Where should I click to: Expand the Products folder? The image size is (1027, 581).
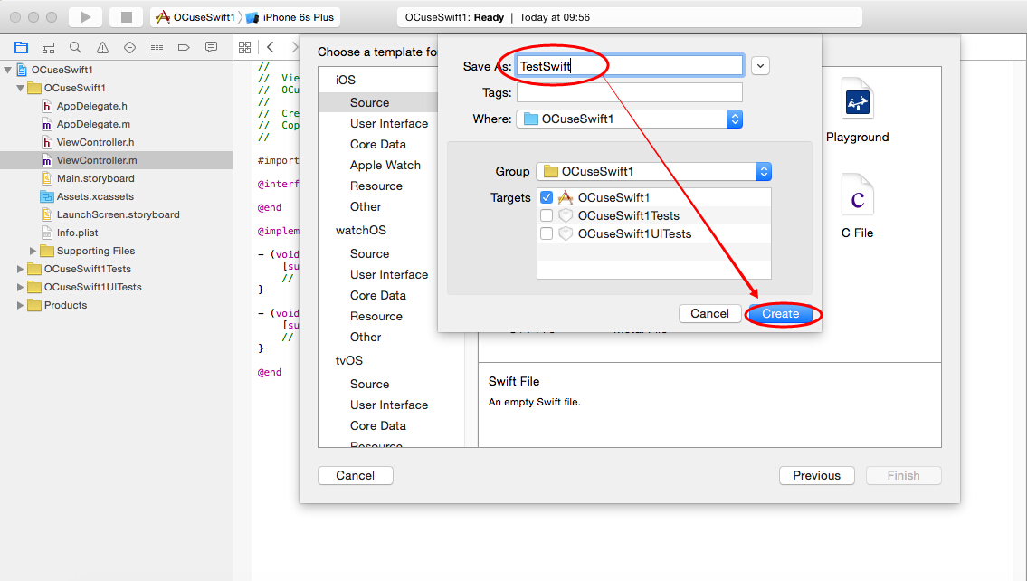click(20, 305)
